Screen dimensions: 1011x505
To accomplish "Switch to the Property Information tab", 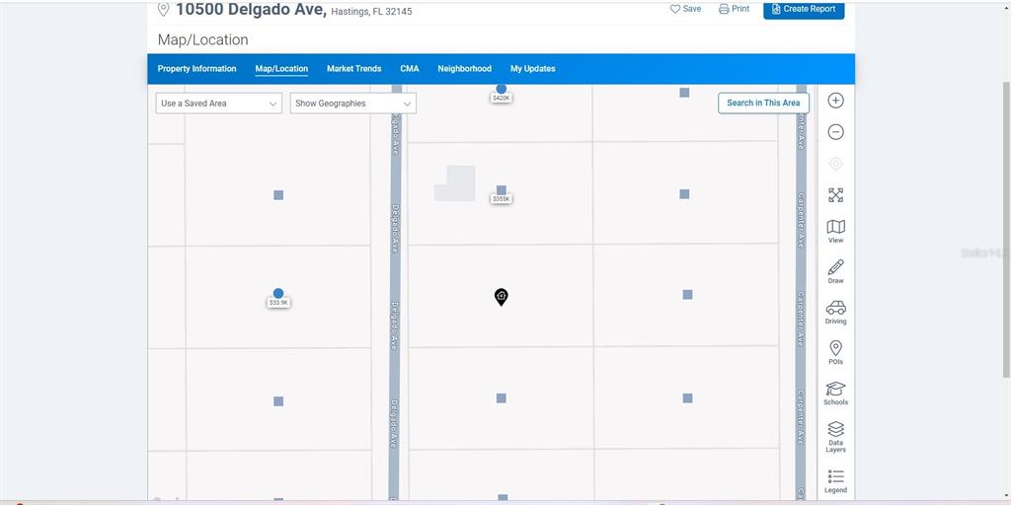I will pos(196,69).
